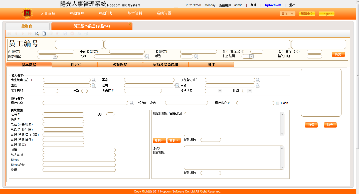Close the employee basic data tab
359x194 pixels.
[x=130, y=24]
